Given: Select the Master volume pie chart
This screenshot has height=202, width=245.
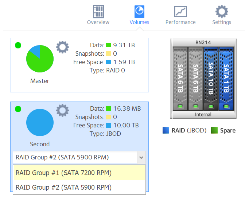Looking at the screenshot, I should click(40, 59).
